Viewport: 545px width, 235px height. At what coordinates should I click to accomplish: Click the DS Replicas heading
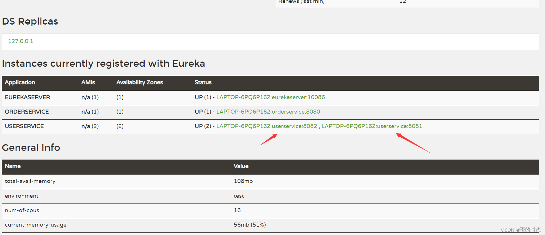click(x=30, y=21)
